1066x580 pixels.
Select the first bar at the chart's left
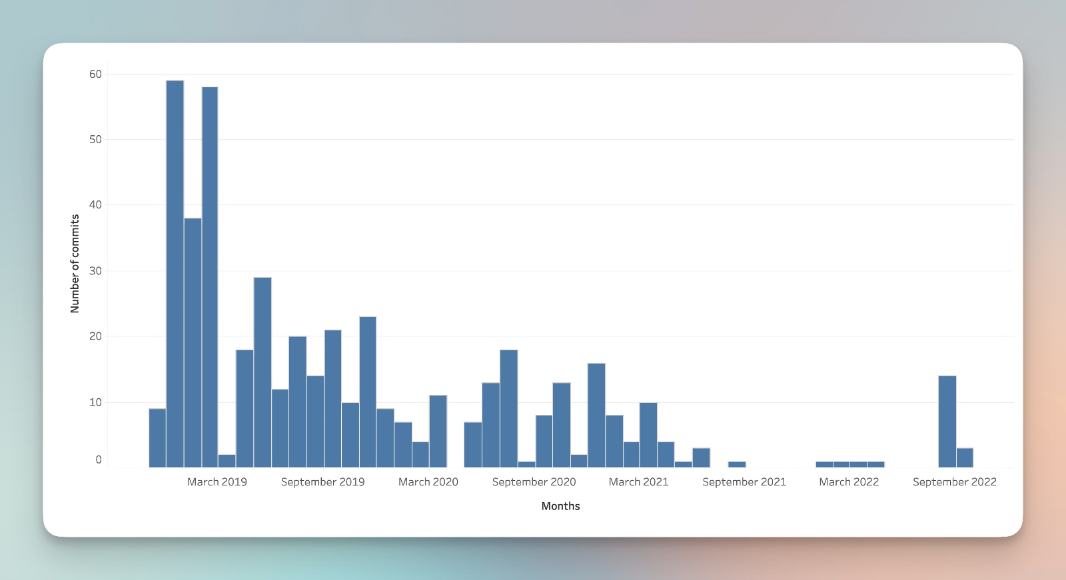[157, 437]
